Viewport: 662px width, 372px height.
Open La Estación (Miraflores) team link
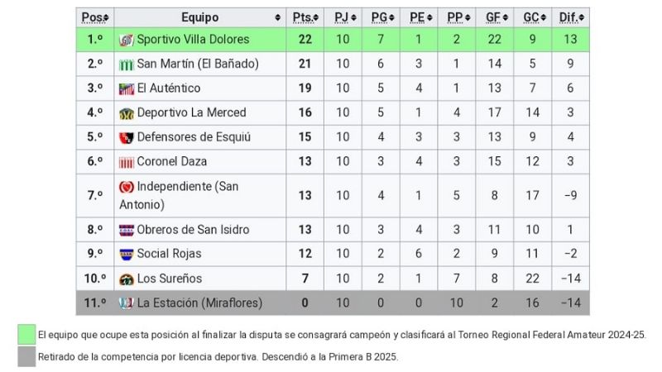point(199,303)
